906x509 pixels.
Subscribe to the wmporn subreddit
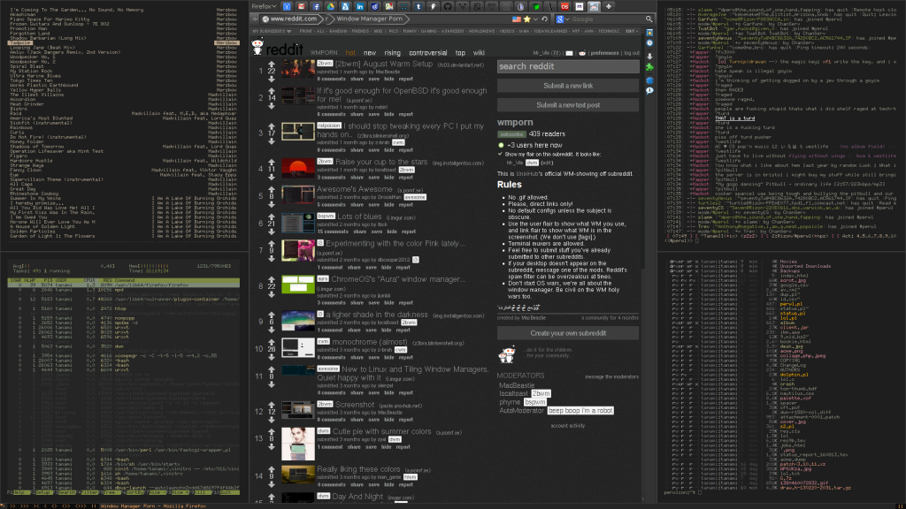tap(511, 134)
